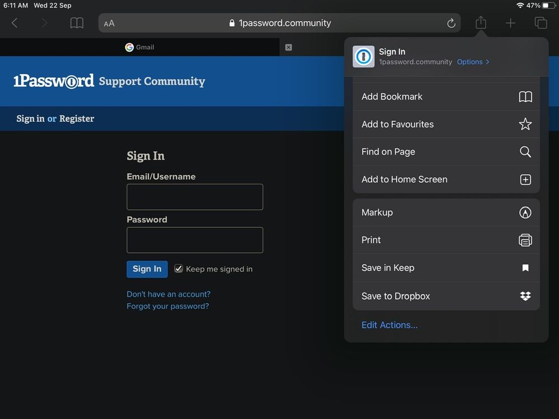Focus the Password input field
The image size is (559, 419).
click(195, 240)
